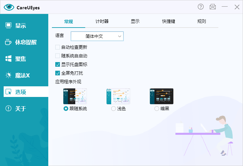This screenshot has height=166, width=243.
Task: Click the exclamation icon for 关于
Action: (9, 109)
